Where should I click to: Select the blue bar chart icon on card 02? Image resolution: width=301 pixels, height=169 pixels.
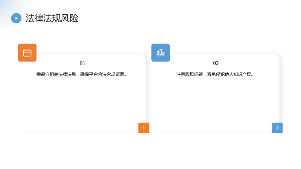pos(161,53)
